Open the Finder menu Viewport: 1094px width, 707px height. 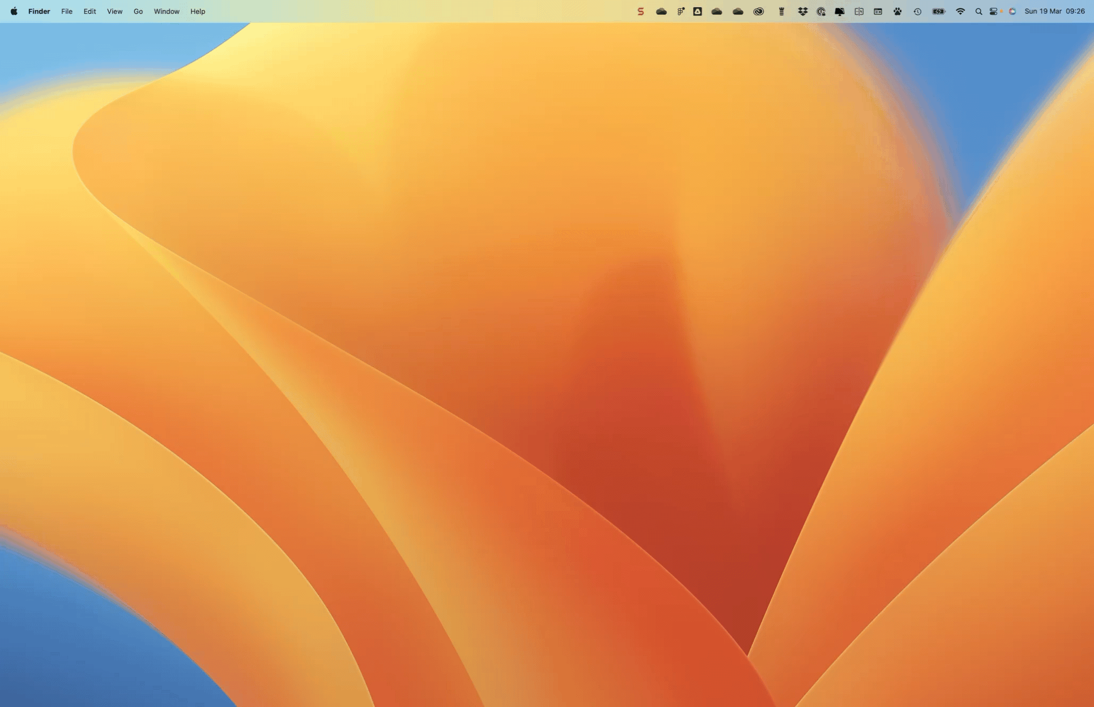point(39,11)
